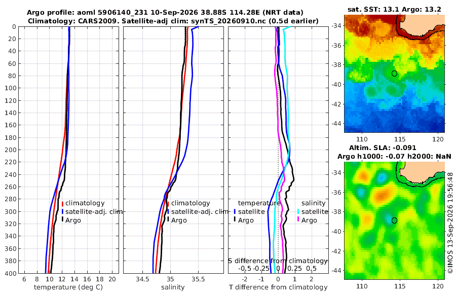The height and width of the screenshot is (294, 456).
Task: Click the Climatology CARS2009 subtitle line
Action: (173, 21)
